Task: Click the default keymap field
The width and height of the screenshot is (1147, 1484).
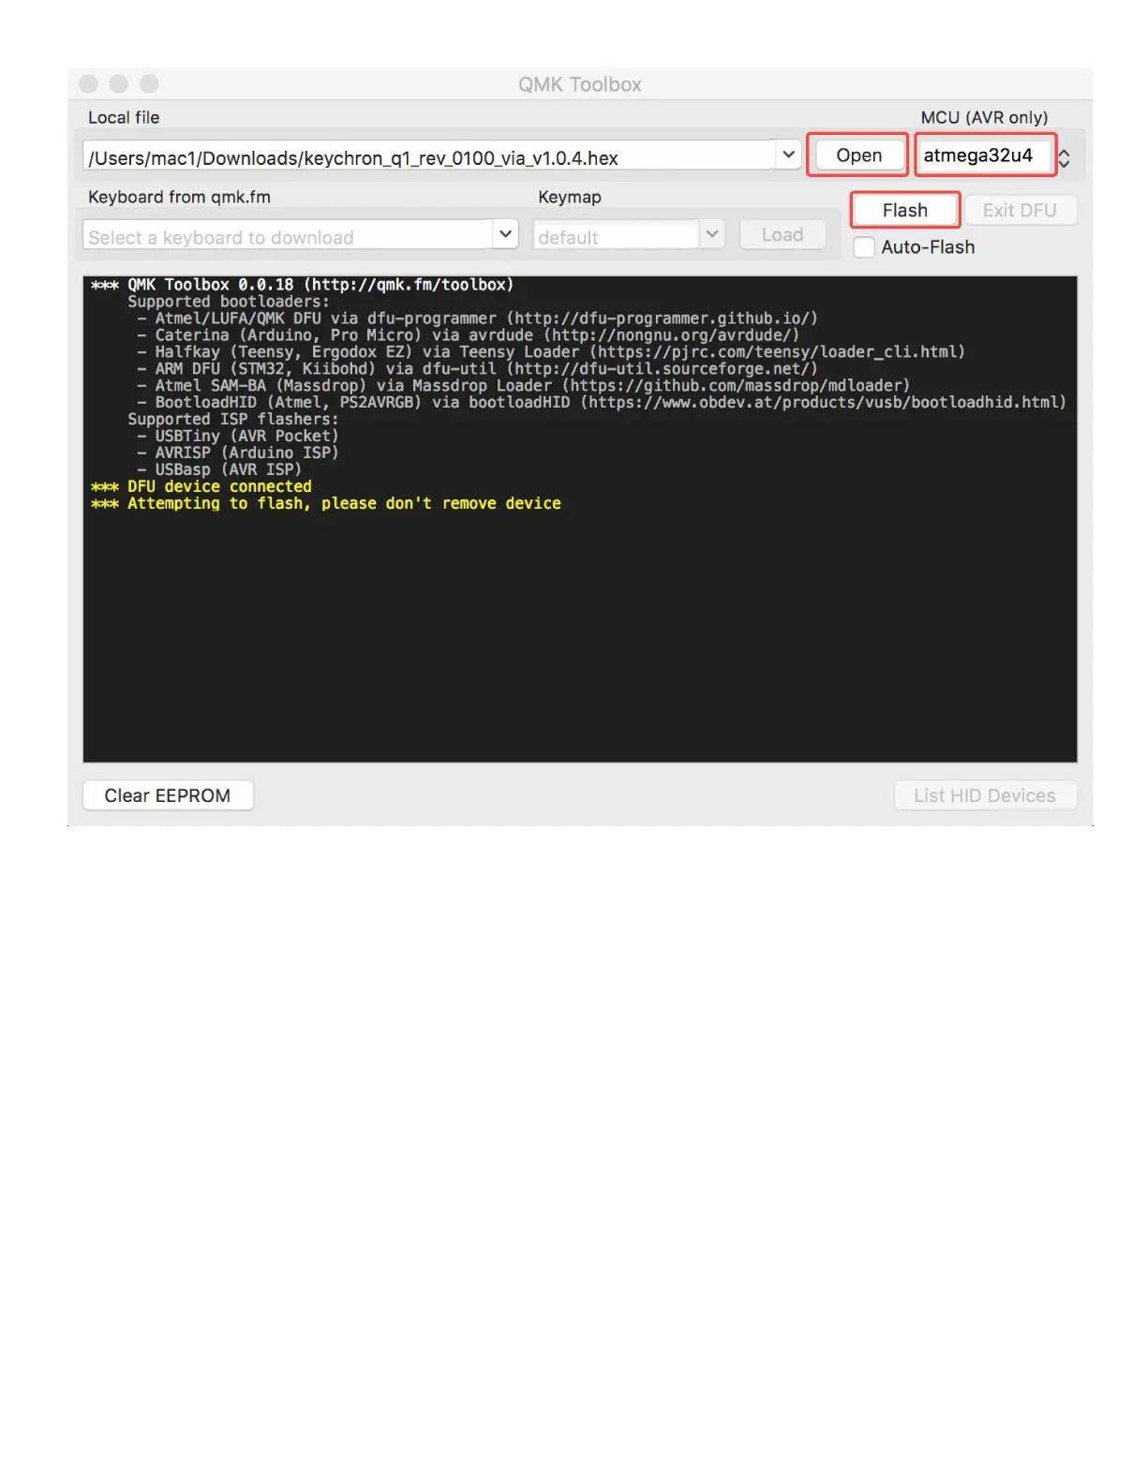Action: click(617, 235)
